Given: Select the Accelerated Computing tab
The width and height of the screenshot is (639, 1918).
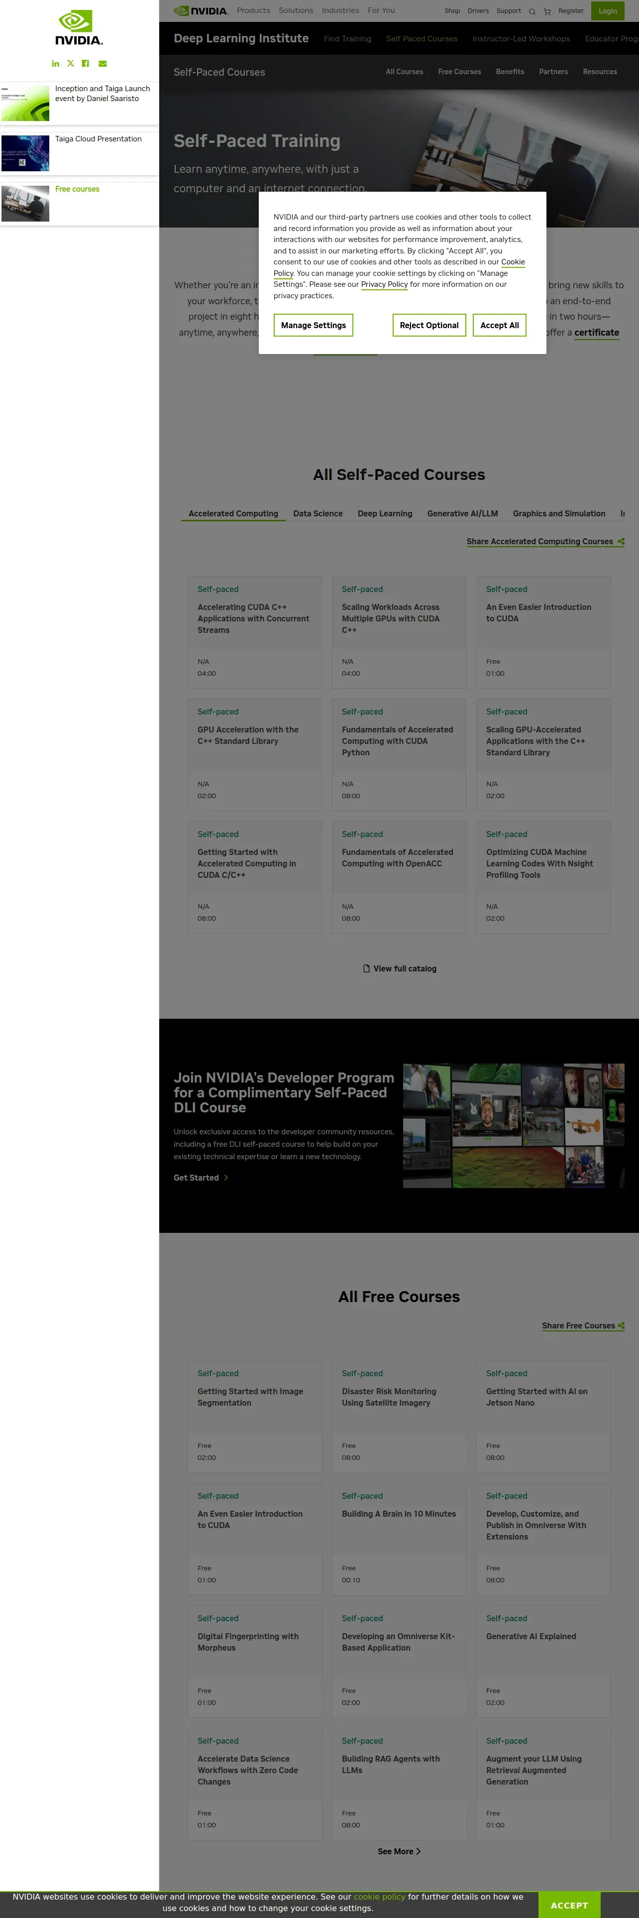Looking at the screenshot, I should coord(233,514).
